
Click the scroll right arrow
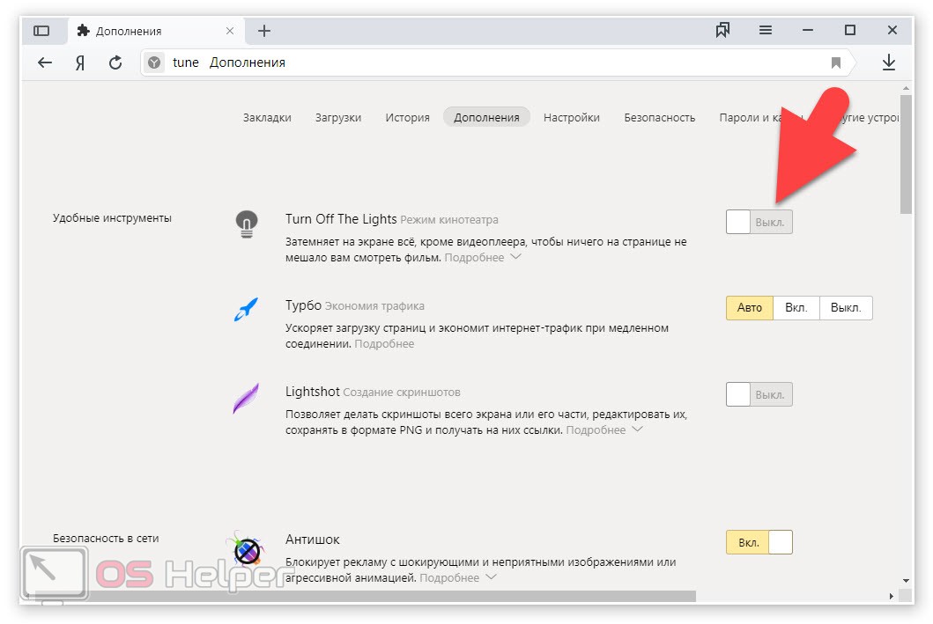click(891, 596)
